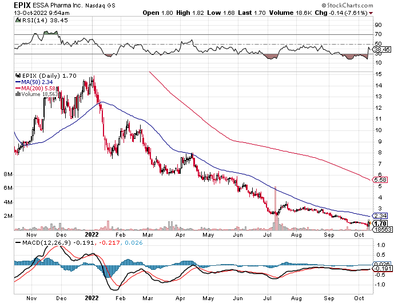
Task: Click the RSI(14) 38.45 legend label
Action: pos(45,20)
